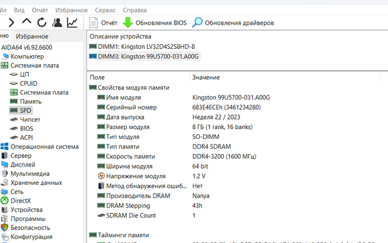Select DIMM3: Kingston 99U5700-031.A00G device
The image size is (388, 243).
coord(148,56)
